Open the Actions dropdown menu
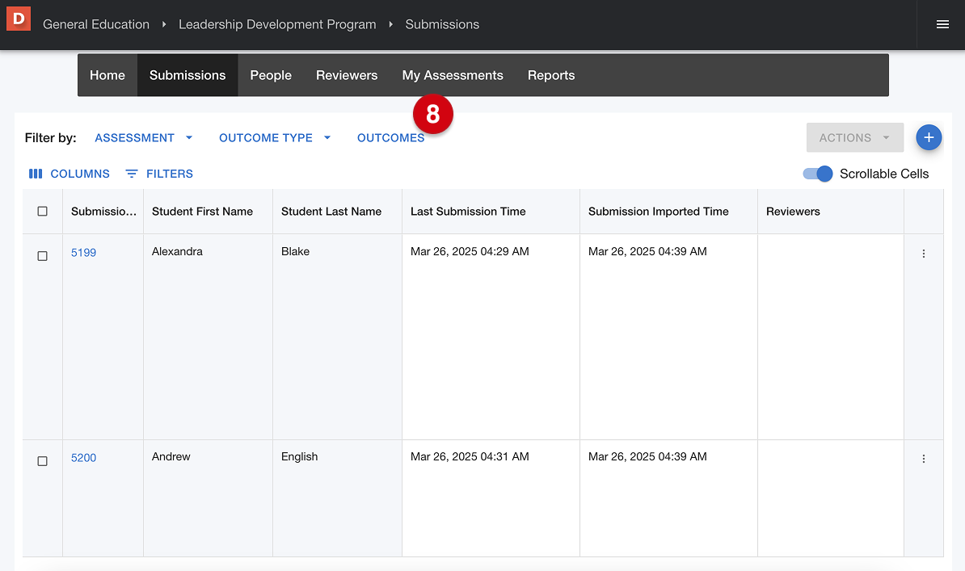Image resolution: width=965 pixels, height=571 pixels. click(854, 138)
